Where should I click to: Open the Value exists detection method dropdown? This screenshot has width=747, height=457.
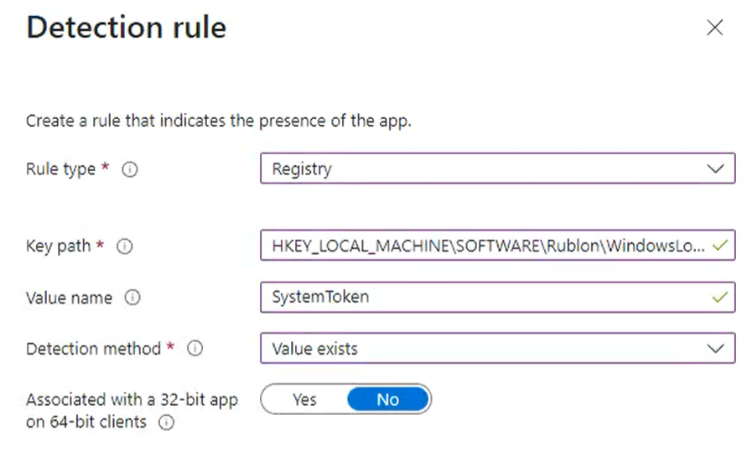pyautogui.click(x=486, y=349)
